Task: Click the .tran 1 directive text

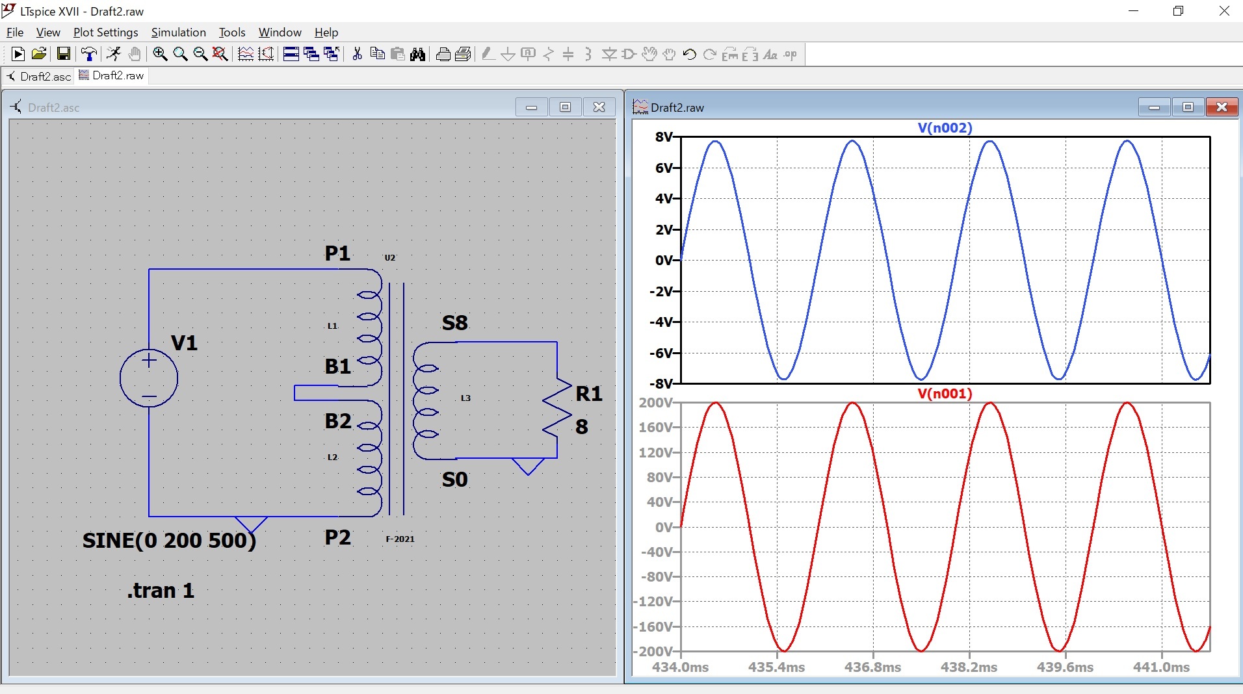Action: point(161,590)
